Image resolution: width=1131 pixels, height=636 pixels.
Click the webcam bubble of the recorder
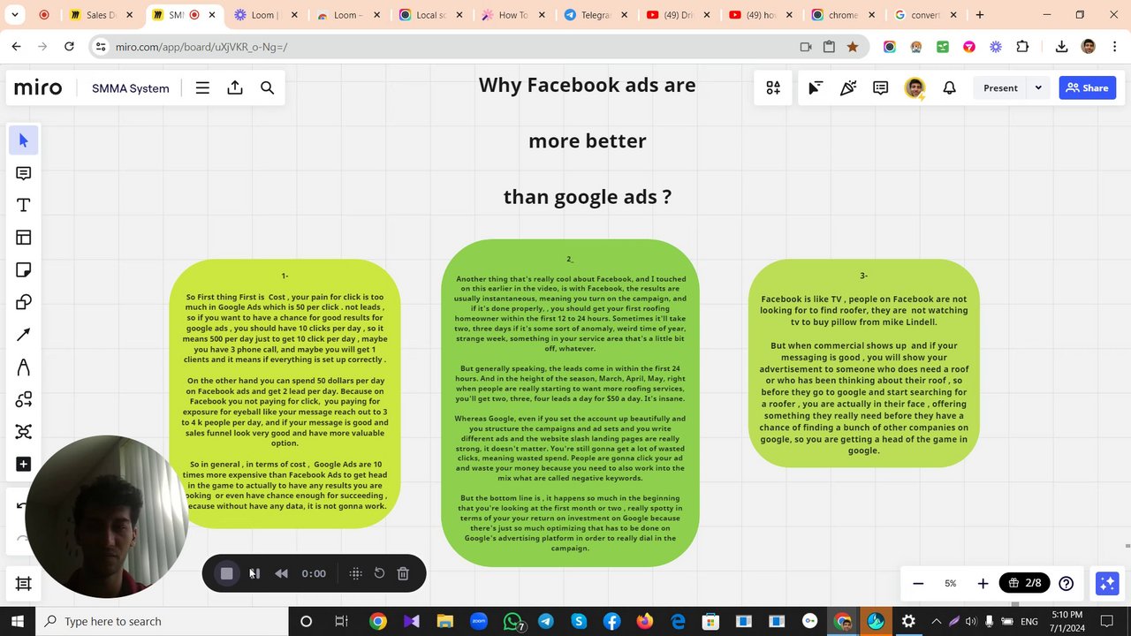[x=107, y=517]
